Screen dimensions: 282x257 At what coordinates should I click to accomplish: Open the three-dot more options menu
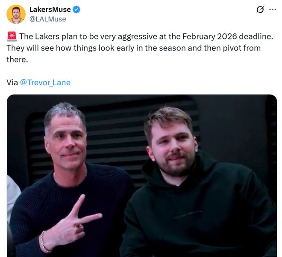273,9
